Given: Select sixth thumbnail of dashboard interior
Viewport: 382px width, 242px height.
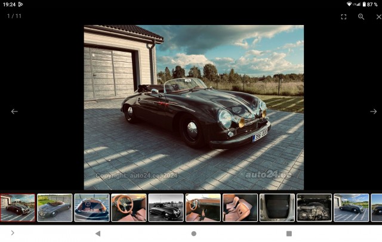Looking at the screenshot, I should click(x=203, y=207).
